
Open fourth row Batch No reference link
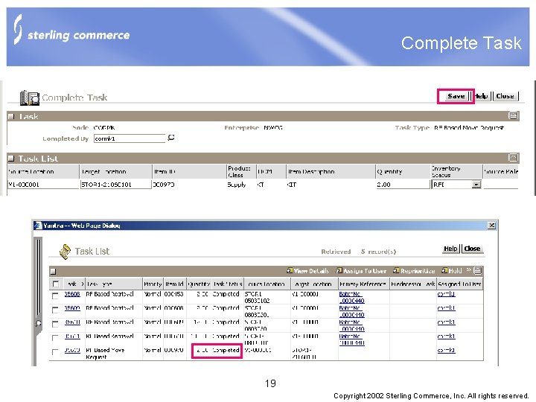coord(351,339)
